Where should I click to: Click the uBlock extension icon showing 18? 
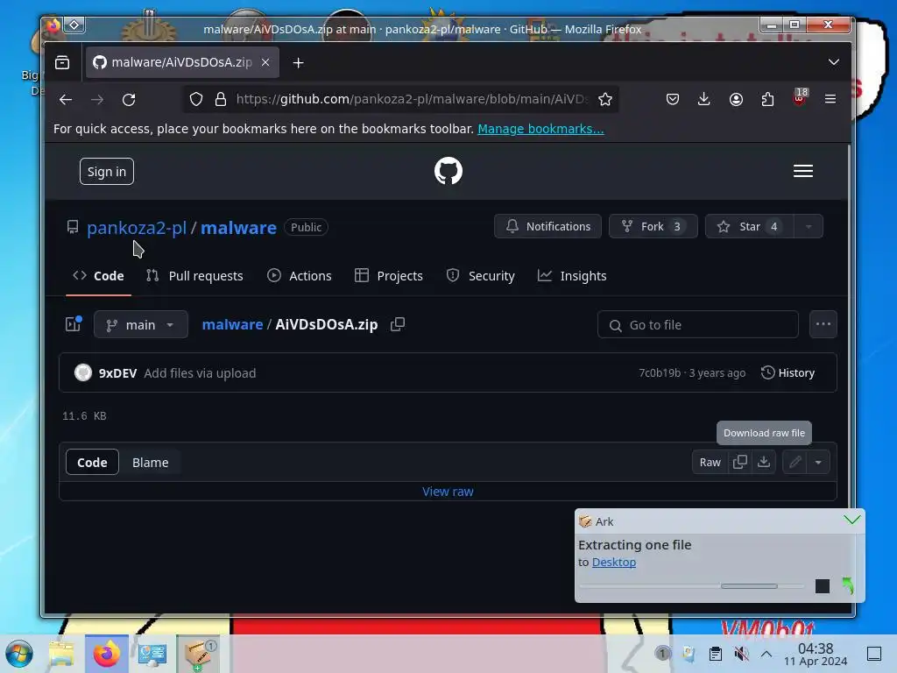coord(800,97)
